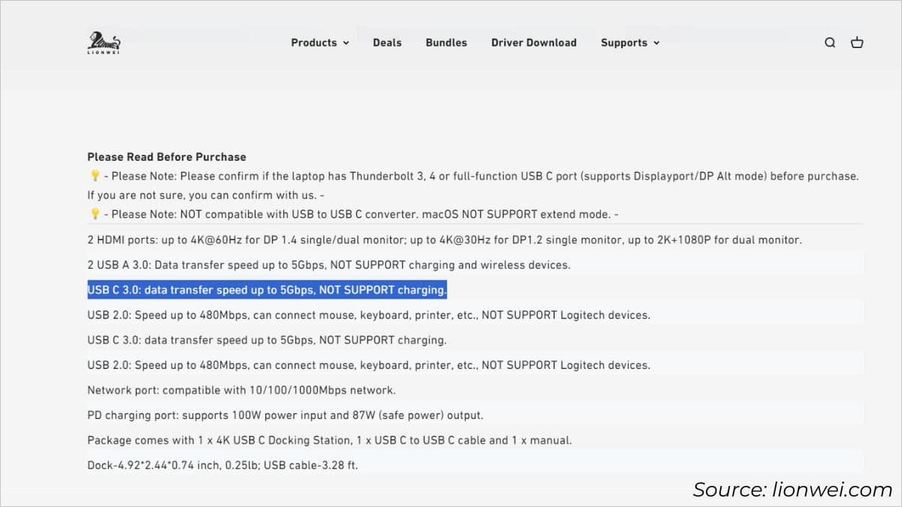This screenshot has height=507, width=902.
Task: Click the 2 USB A 3.0 line
Action: (328, 265)
